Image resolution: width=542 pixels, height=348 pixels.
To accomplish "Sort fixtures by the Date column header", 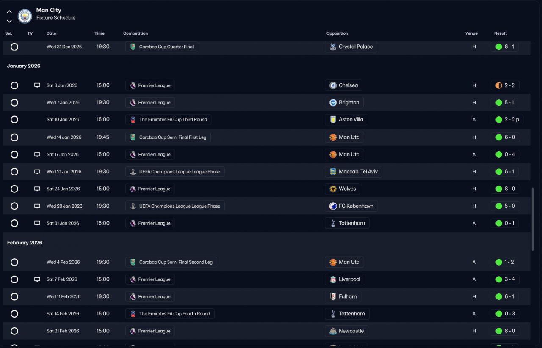I will pyautogui.click(x=51, y=33).
